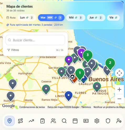Image resolution: width=125 pixels, height=130 pixels.
Task: Click the Google logo on map
Action: click(x=8, y=106)
